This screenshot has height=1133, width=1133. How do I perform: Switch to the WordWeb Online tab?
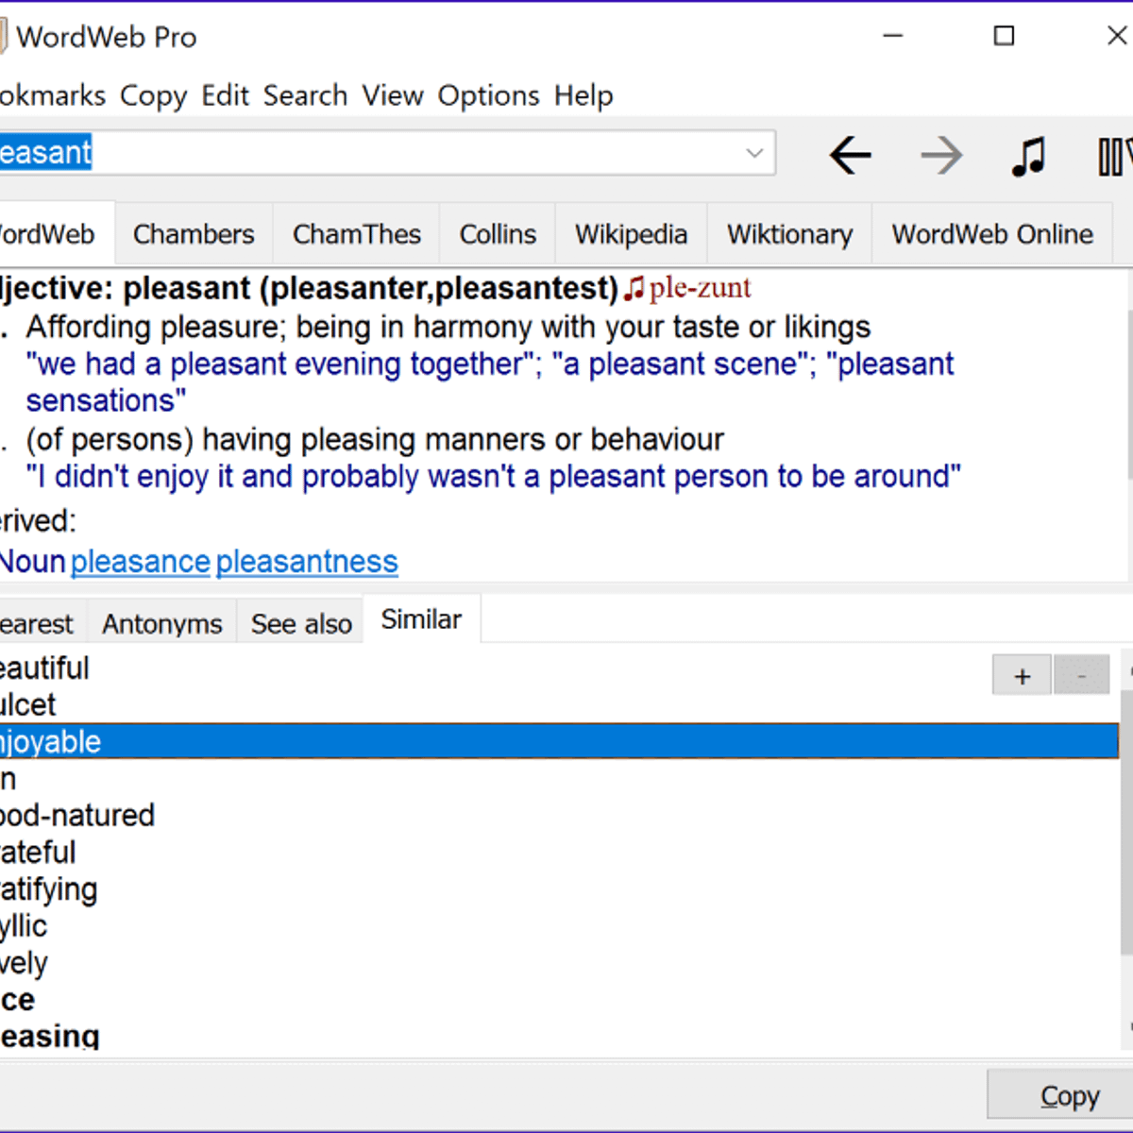[992, 234]
